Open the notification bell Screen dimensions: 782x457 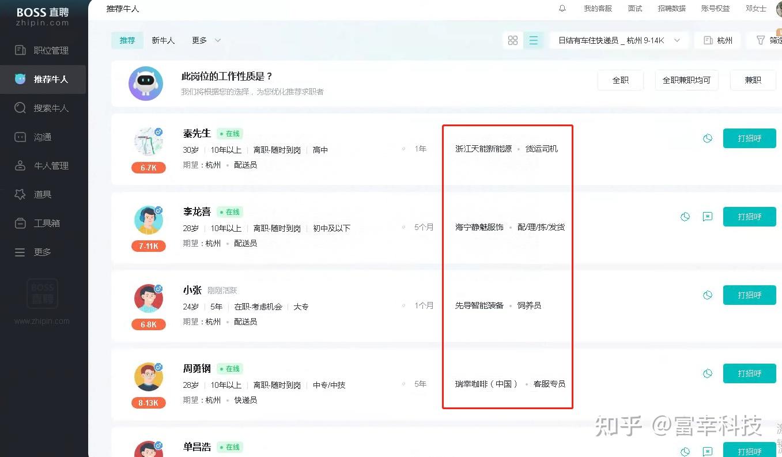pos(562,9)
